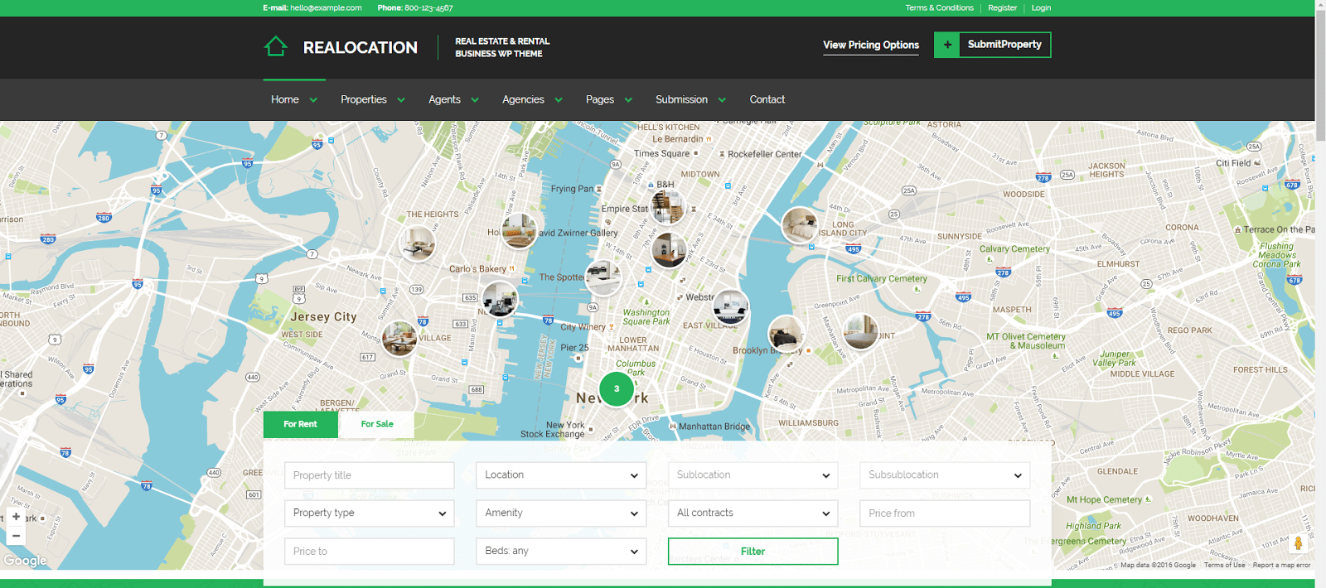Expand the Properties menu chevron
Image resolution: width=1326 pixels, height=588 pixels.
point(401,100)
